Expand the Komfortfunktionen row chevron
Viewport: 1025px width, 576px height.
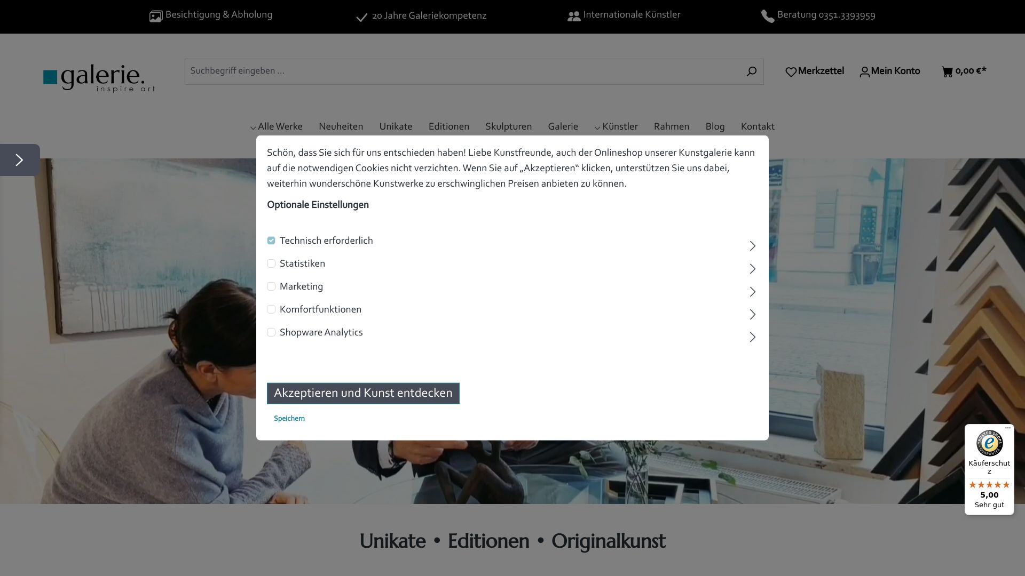click(x=752, y=315)
